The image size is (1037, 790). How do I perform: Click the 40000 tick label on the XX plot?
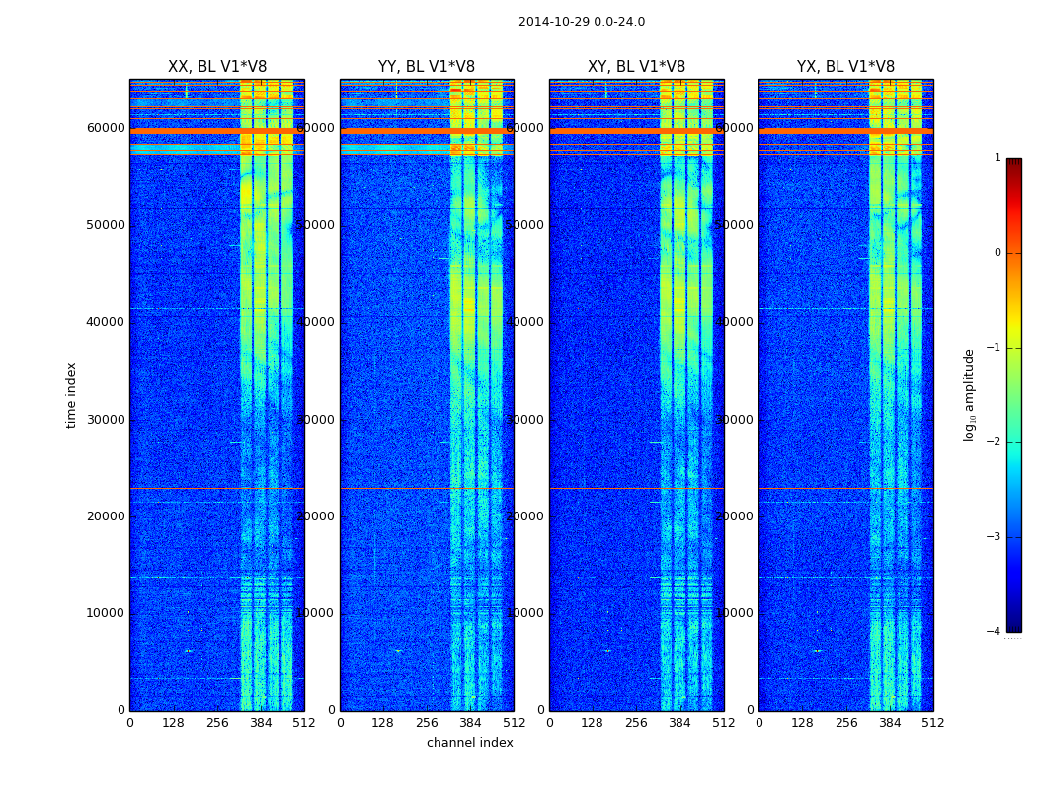(x=105, y=322)
